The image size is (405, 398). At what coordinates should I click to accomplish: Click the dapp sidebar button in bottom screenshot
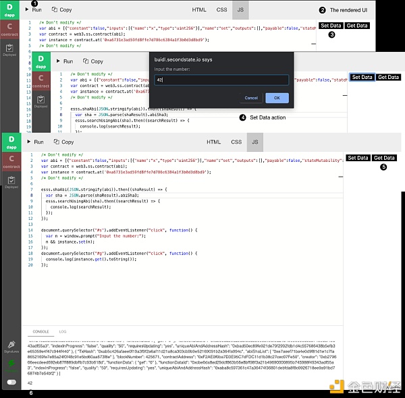pyautogui.click(x=11, y=142)
